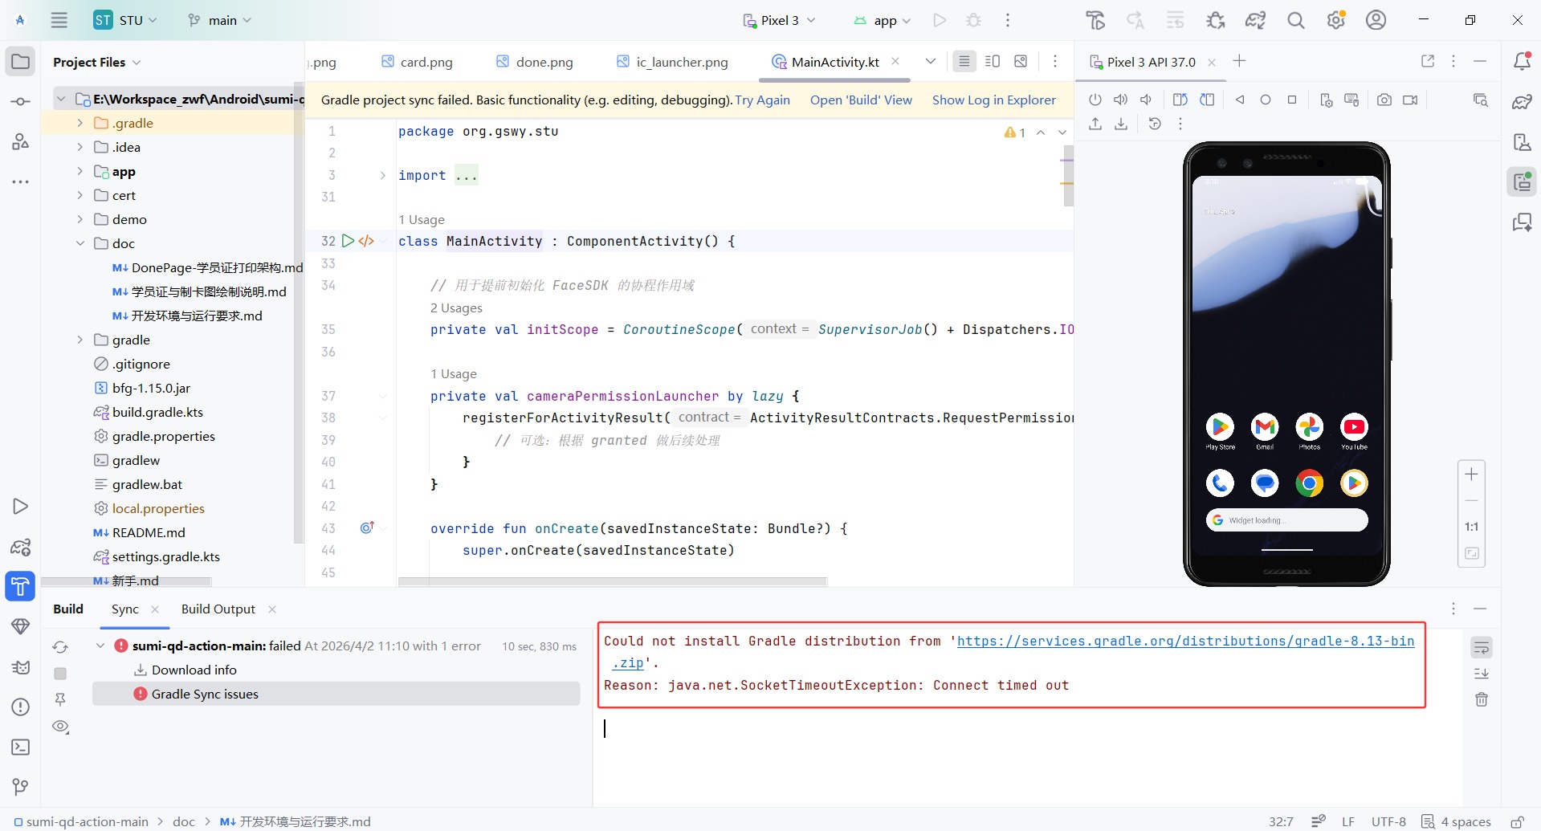Collapse the doc folder
The image size is (1541, 831).
click(79, 243)
